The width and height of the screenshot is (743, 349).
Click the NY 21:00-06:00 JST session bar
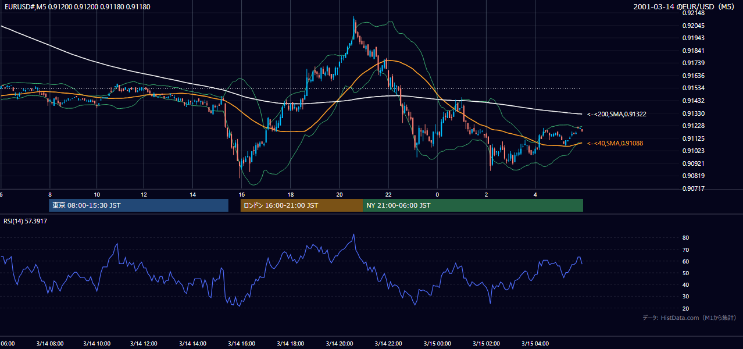(x=473, y=205)
